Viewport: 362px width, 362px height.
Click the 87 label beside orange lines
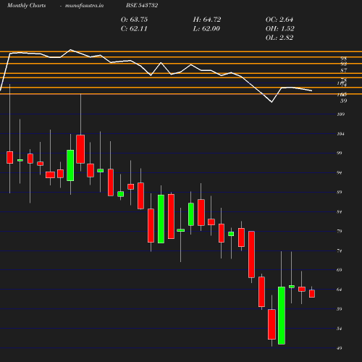click(343, 70)
